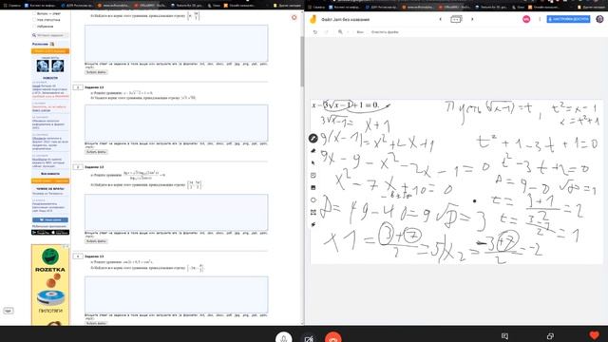The image size is (608, 342).
Task: Click the pink collaborator avatar
Action: point(526,19)
